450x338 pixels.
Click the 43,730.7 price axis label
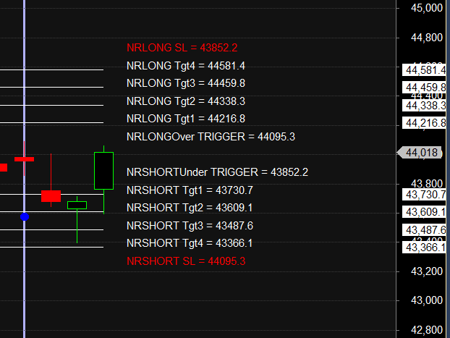(424, 195)
